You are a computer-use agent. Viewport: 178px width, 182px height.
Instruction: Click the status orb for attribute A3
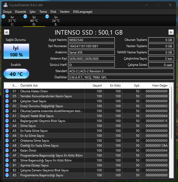click(7, 121)
